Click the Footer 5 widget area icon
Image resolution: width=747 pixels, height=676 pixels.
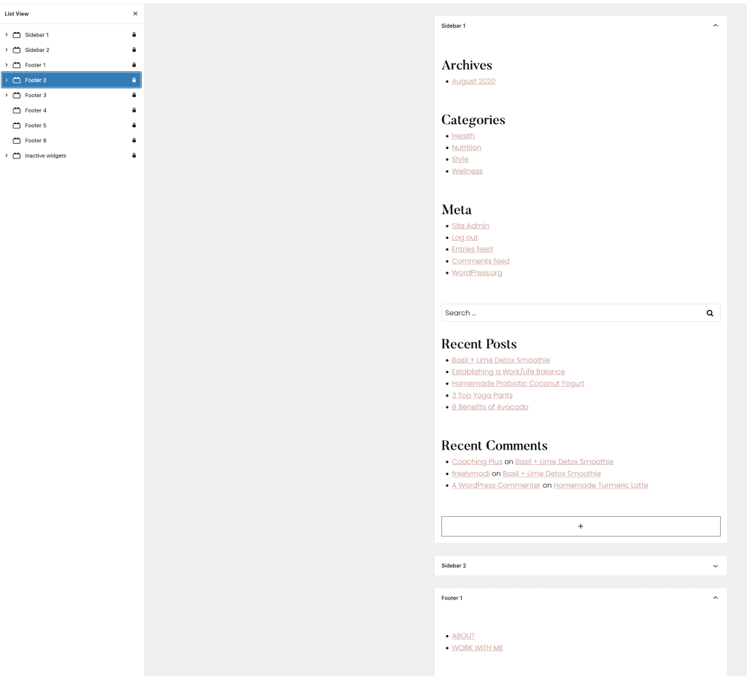point(17,126)
